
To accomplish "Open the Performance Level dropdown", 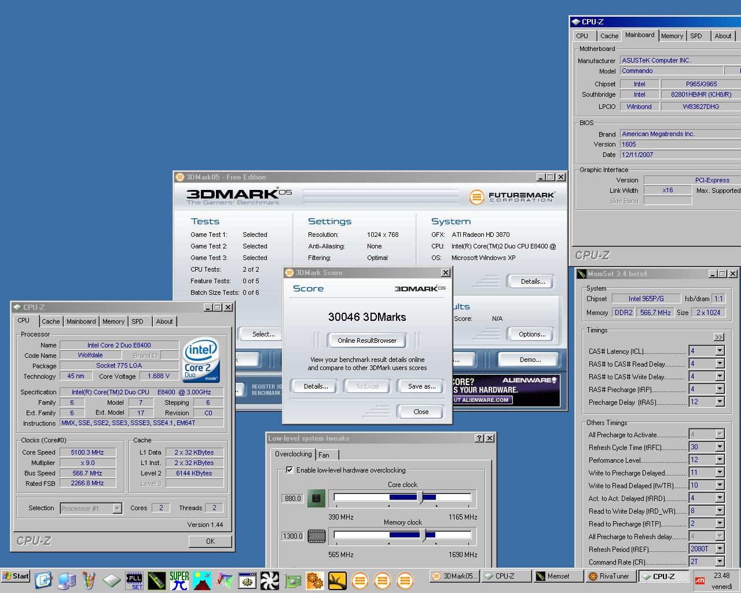I will coord(720,459).
